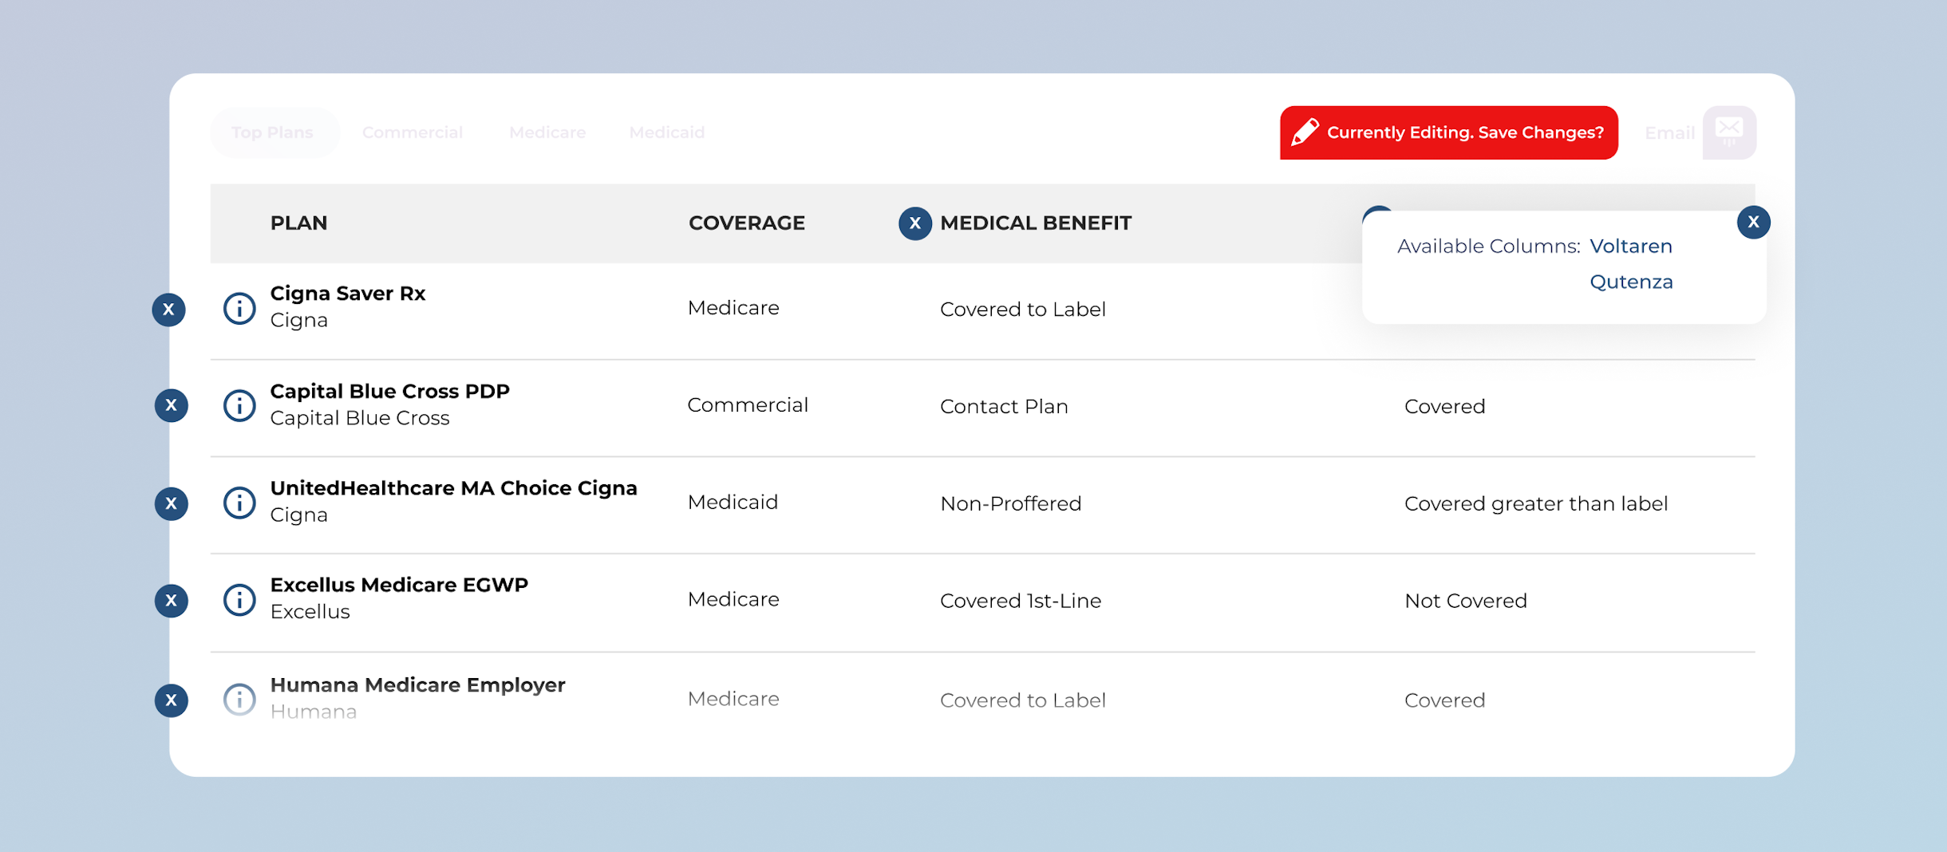Click the email envelope icon
Screen dimensions: 1947x852
[x=1729, y=132]
